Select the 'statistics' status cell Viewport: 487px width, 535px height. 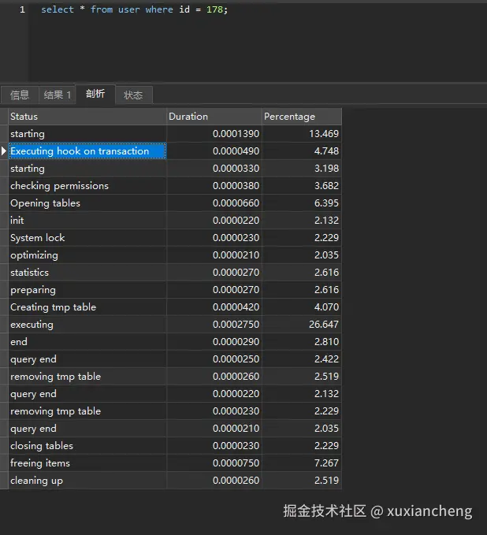(87, 273)
